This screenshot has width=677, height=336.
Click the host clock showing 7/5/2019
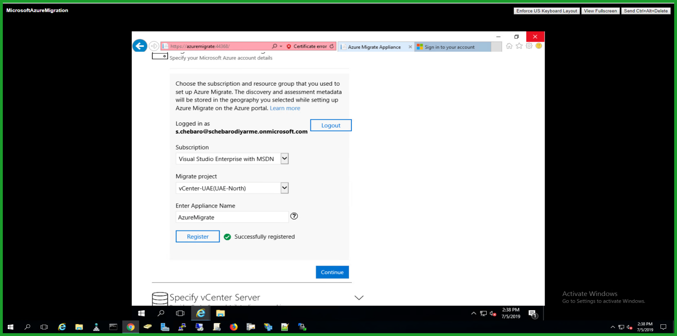click(645, 327)
